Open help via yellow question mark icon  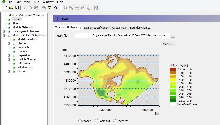(x=49, y=8)
